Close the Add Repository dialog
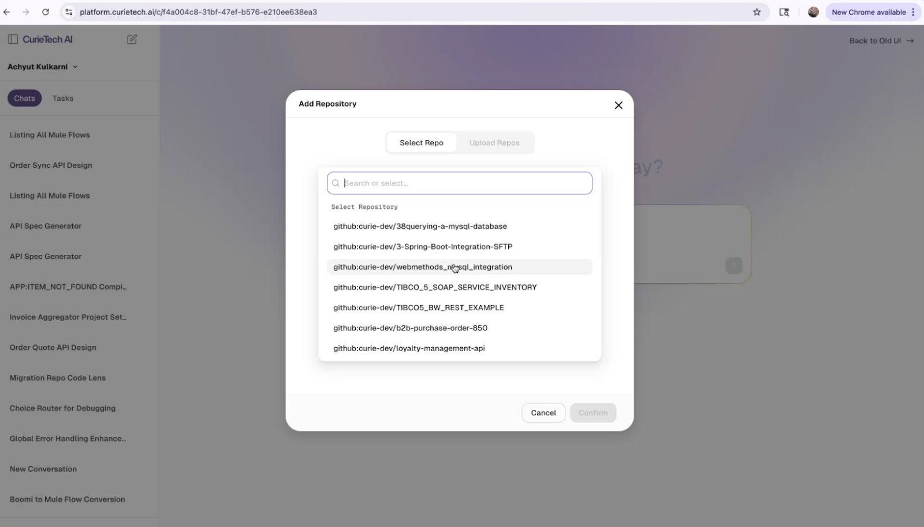 click(x=619, y=105)
